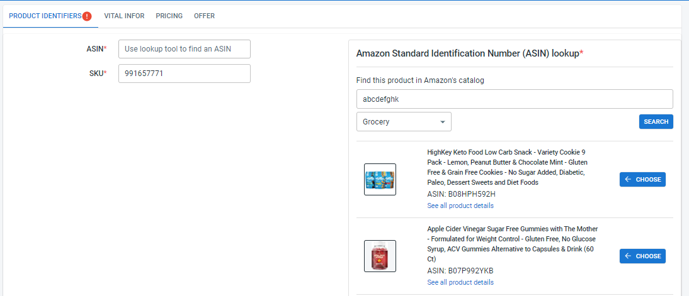
Task: Click the red error icon on Product Identifiers tab
Action: coord(87,16)
